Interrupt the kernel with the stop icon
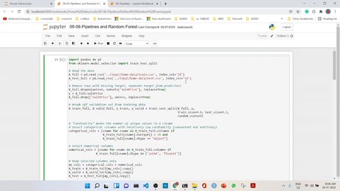This screenshot has width=340, height=191. tap(108, 44)
